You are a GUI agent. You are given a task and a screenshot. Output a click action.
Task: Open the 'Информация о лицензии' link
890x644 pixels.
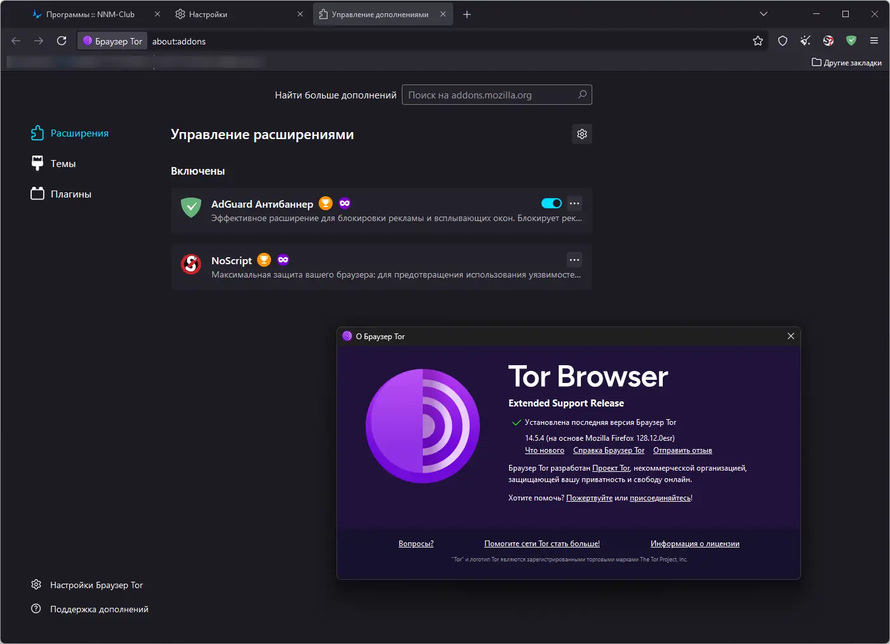pos(695,544)
